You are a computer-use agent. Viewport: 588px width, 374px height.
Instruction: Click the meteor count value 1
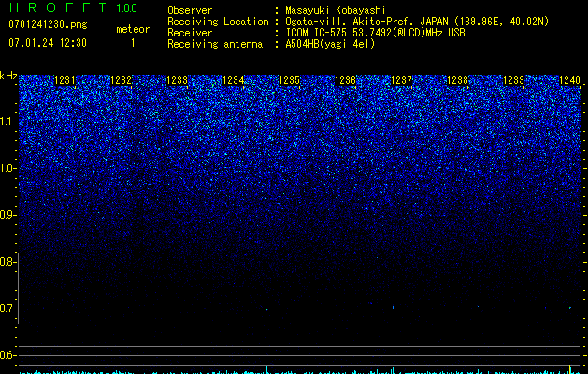coord(133,43)
